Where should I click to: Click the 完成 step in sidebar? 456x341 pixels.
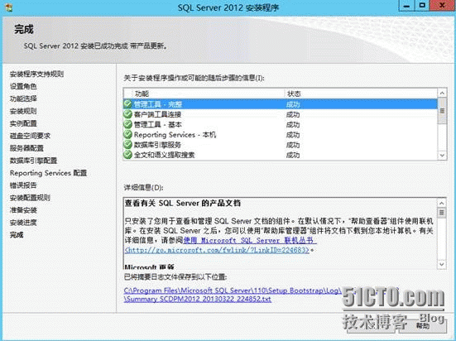[x=17, y=235]
